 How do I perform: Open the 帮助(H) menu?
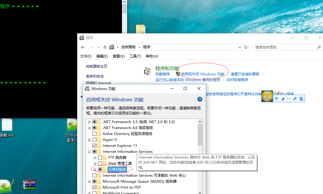(152, 56)
